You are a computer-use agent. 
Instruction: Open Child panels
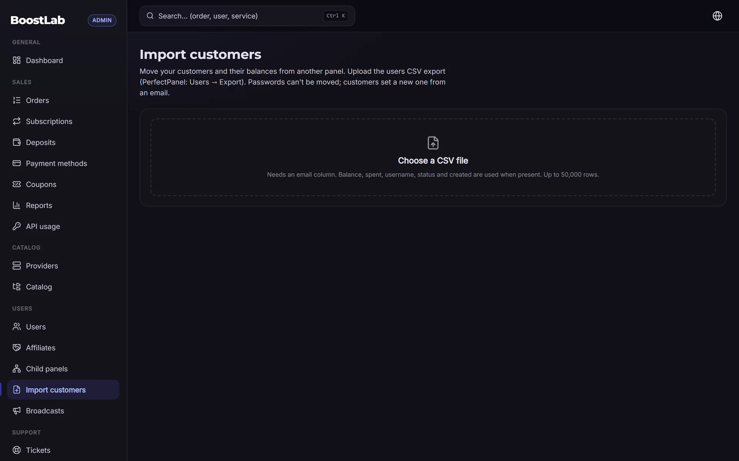pos(64,369)
